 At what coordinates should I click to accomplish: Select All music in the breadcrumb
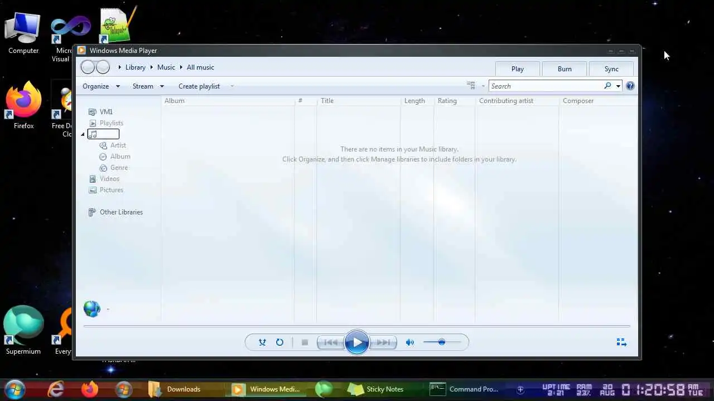200,67
